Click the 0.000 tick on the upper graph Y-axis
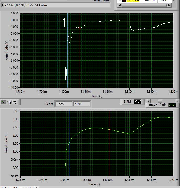Viewport: 180px width, 188px height. click(14, 20)
